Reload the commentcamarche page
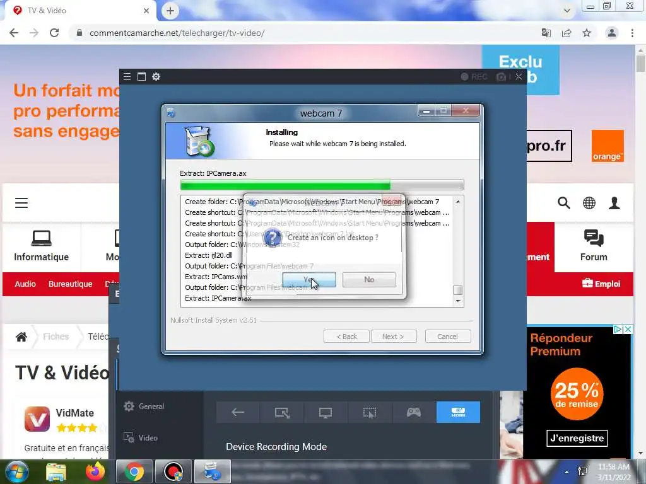Screen dimensions: 646x484 click(54, 33)
